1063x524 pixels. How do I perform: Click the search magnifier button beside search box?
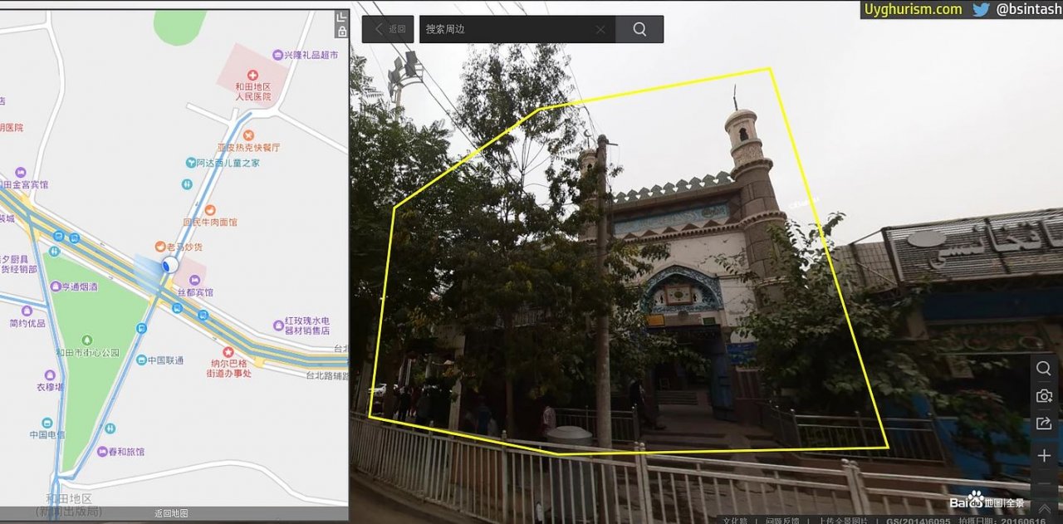tap(639, 29)
